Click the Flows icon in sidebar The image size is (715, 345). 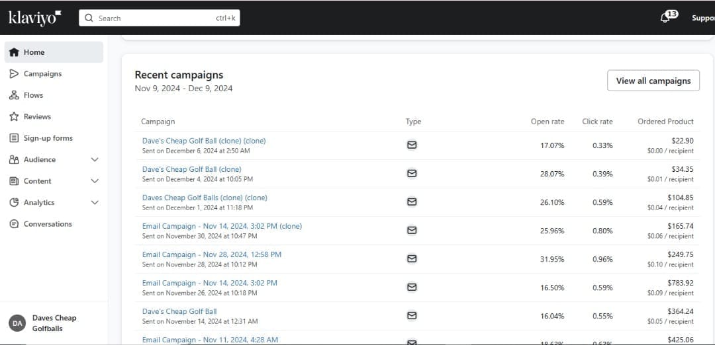click(x=14, y=95)
